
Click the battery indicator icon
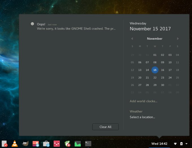coord(181,143)
